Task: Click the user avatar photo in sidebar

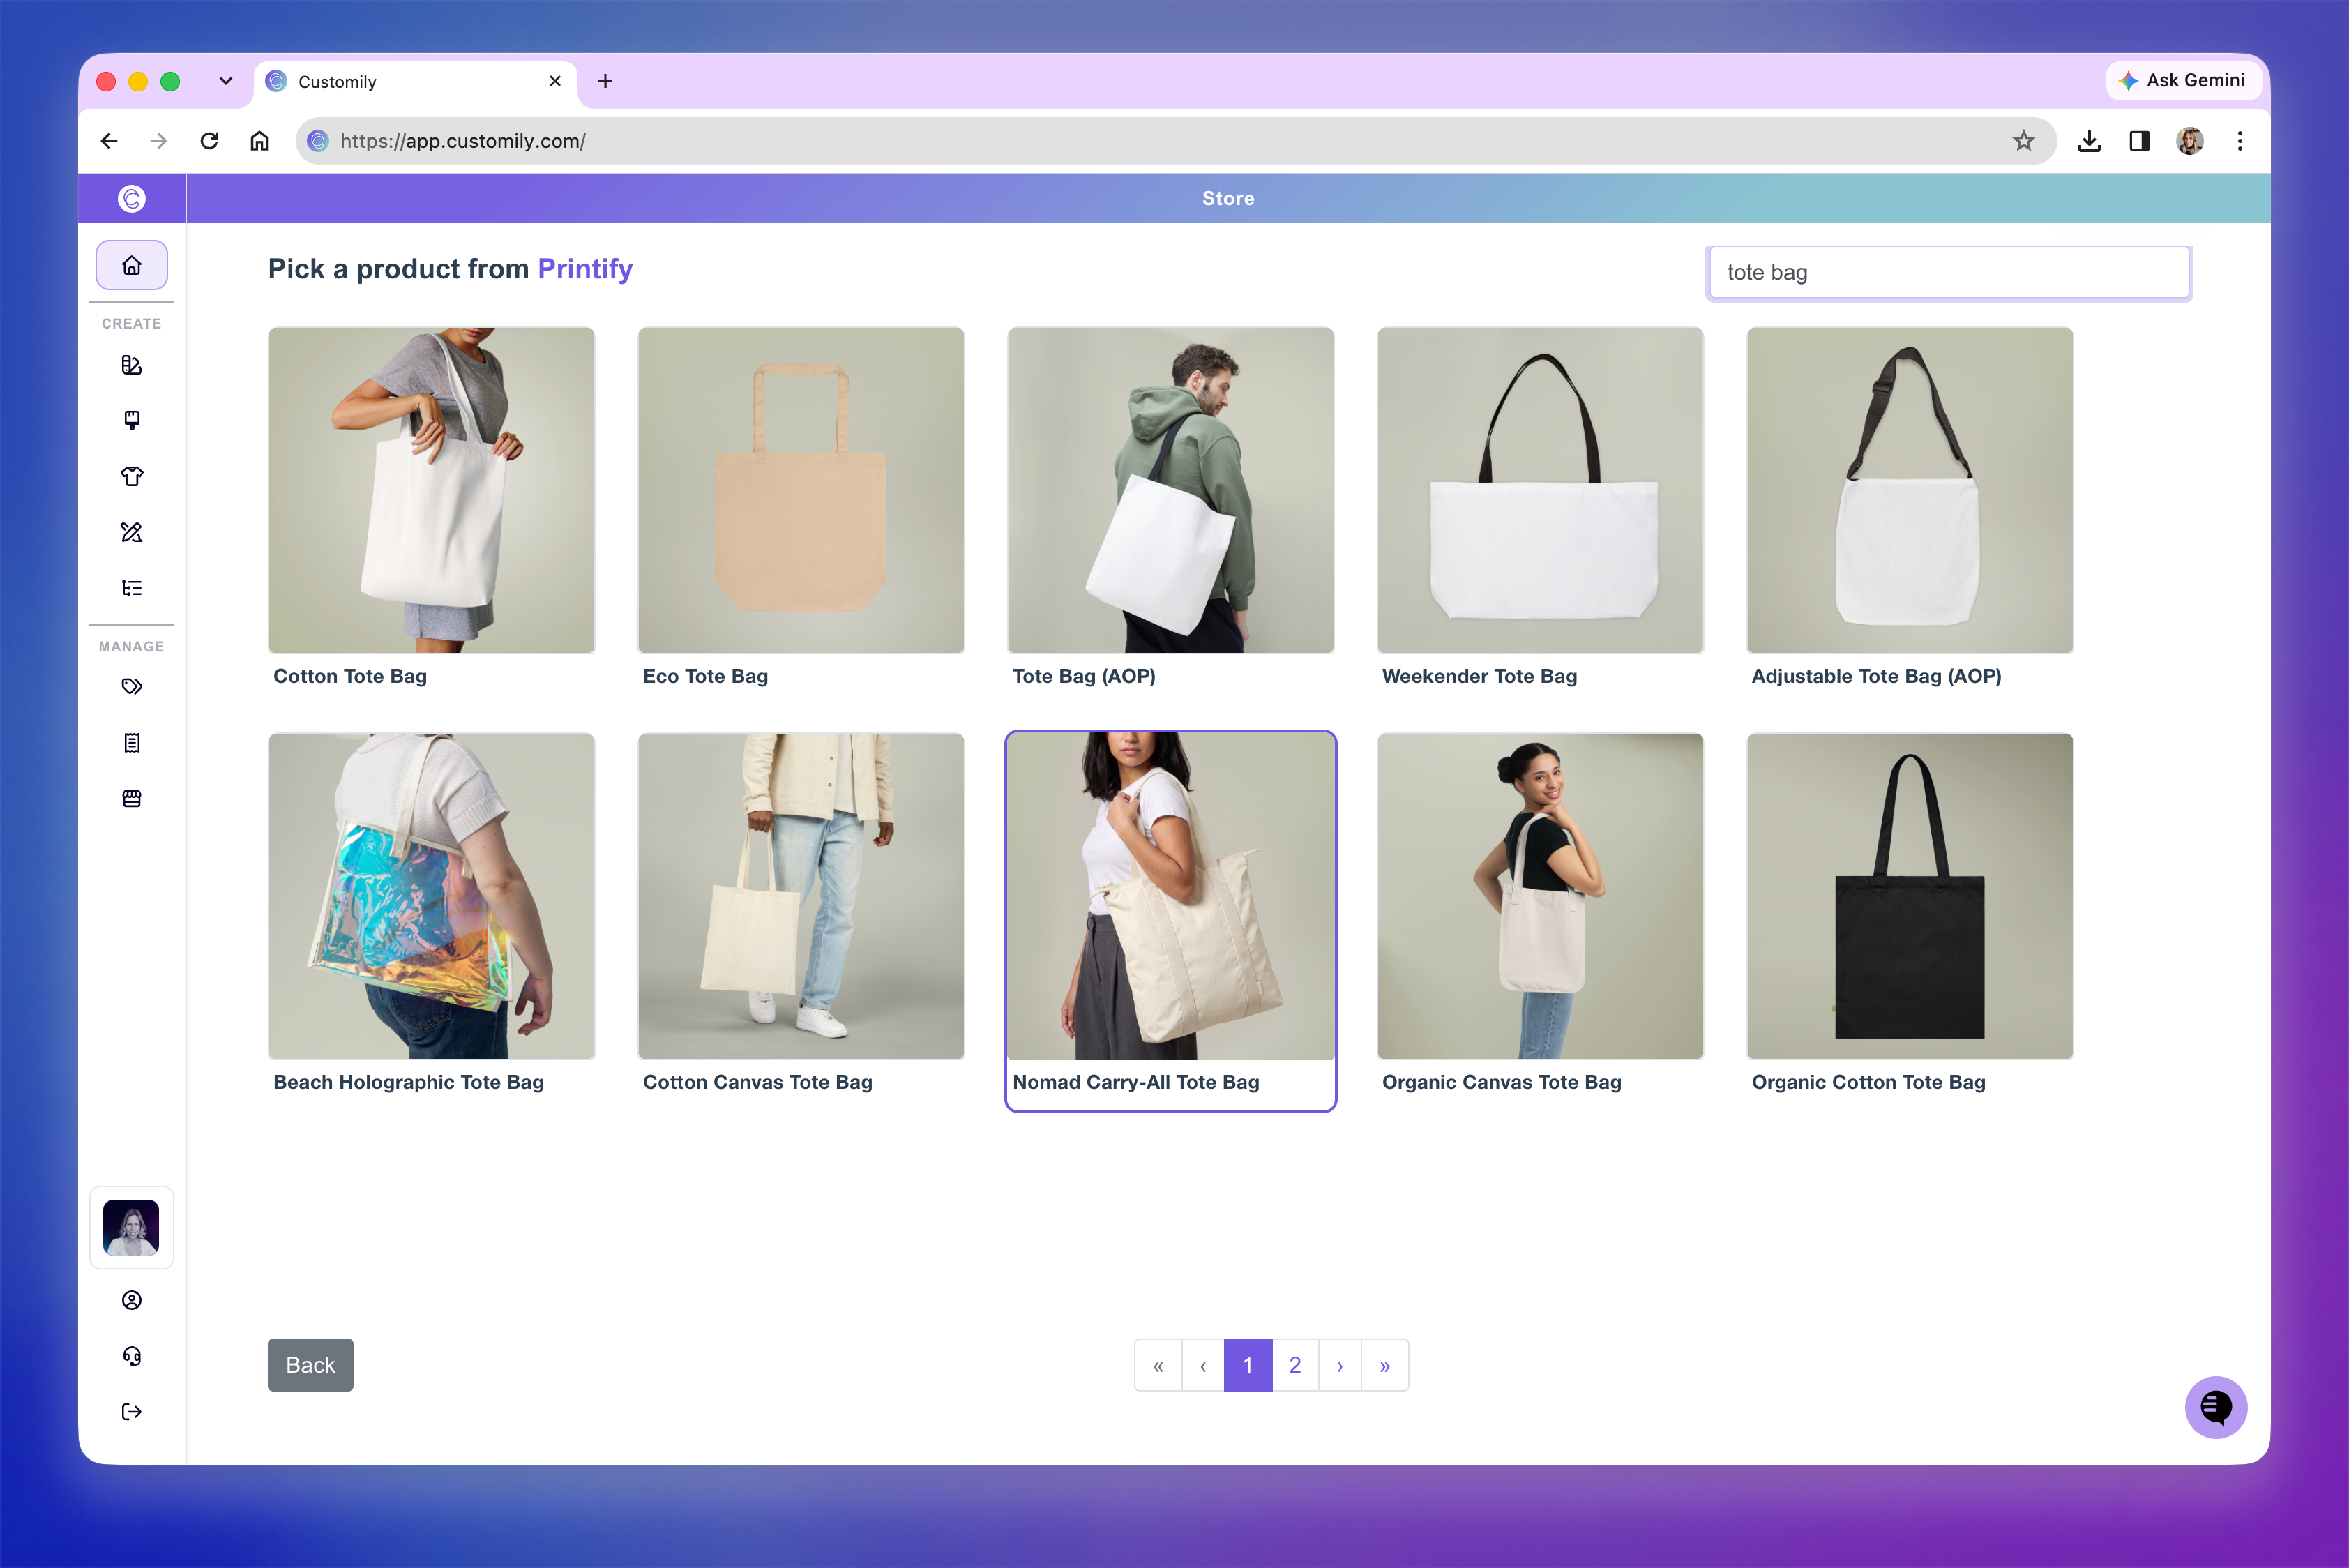Action: click(x=131, y=1228)
